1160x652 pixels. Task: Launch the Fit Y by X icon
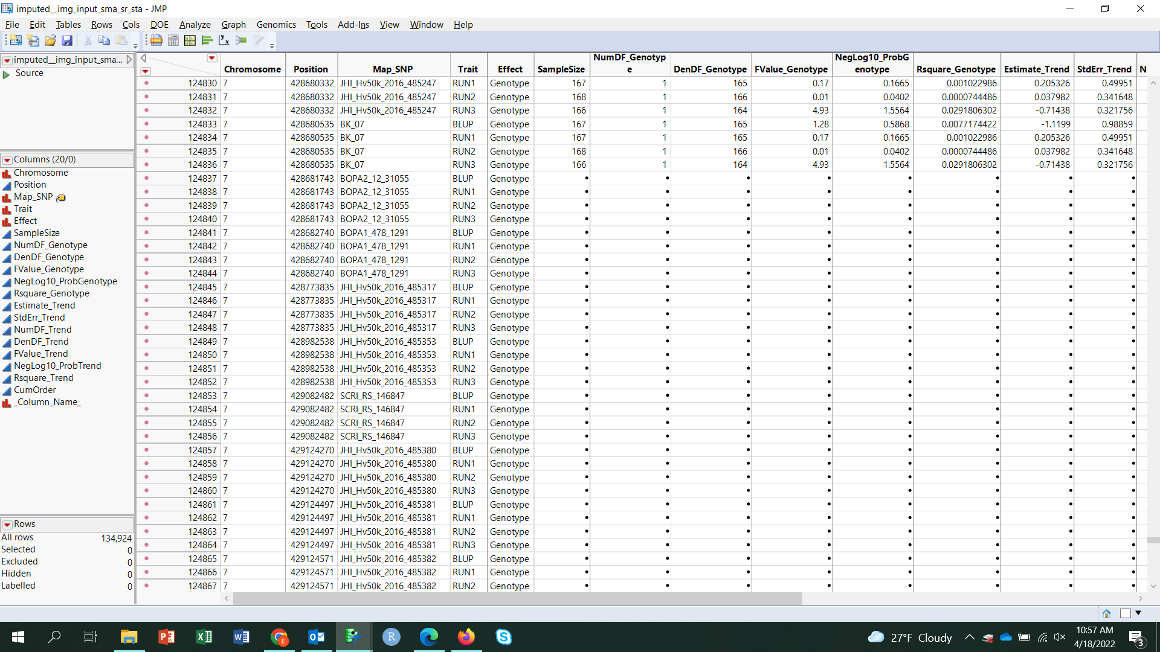(224, 40)
